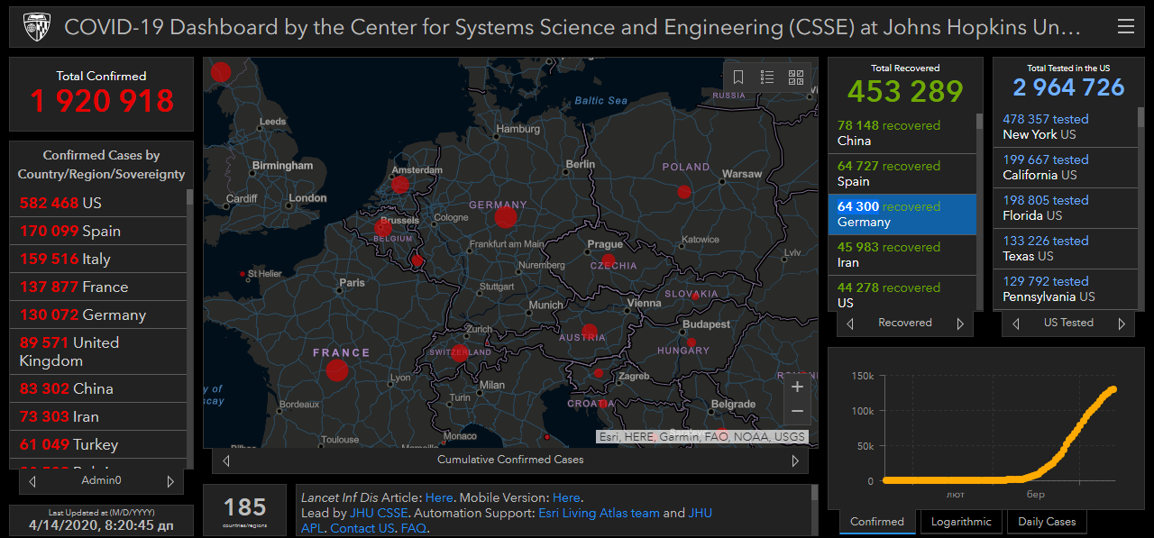
Task: Click the red marker near Amsterdam
Action: tap(400, 185)
